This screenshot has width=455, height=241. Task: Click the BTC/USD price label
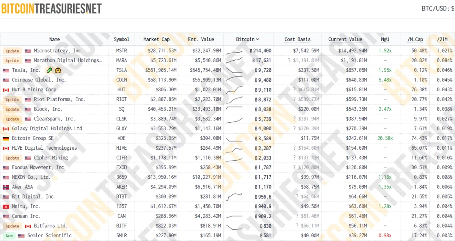438,8
